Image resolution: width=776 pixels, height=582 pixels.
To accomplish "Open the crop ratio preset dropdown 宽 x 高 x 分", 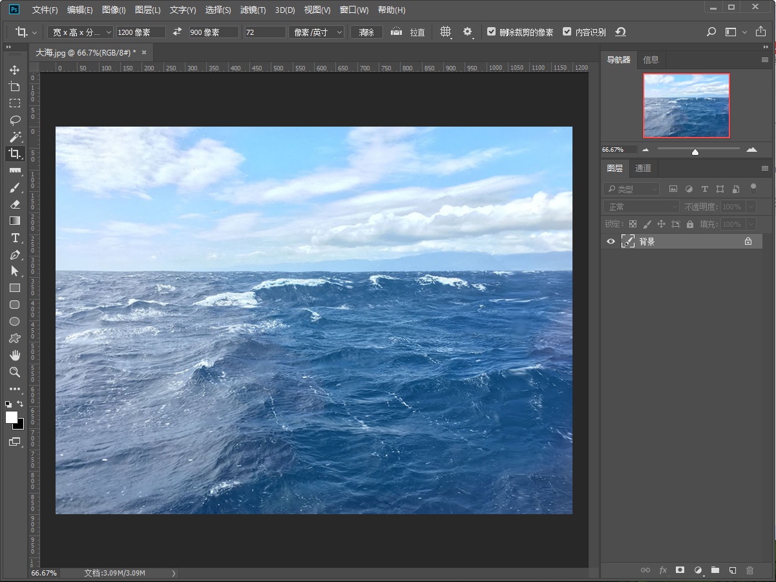I will coord(81,32).
